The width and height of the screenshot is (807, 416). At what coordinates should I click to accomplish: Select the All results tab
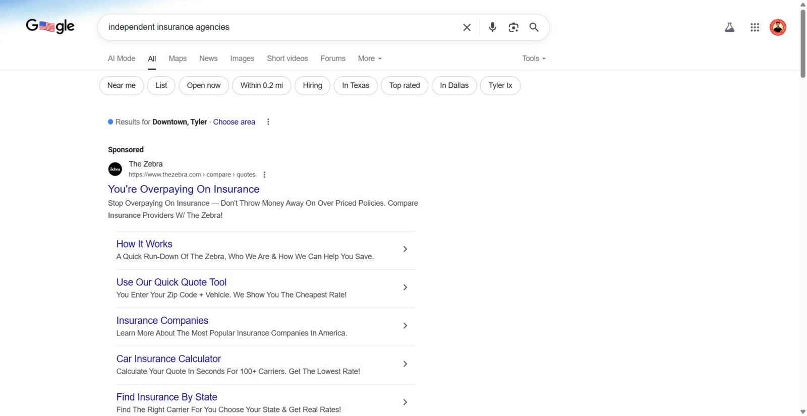tap(152, 59)
